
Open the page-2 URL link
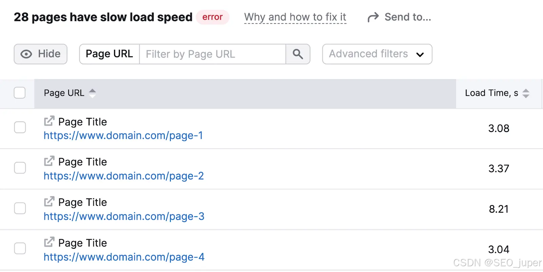click(124, 176)
